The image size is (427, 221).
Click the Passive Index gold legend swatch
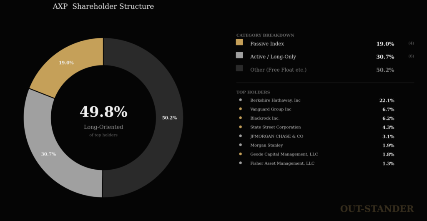(239, 42)
